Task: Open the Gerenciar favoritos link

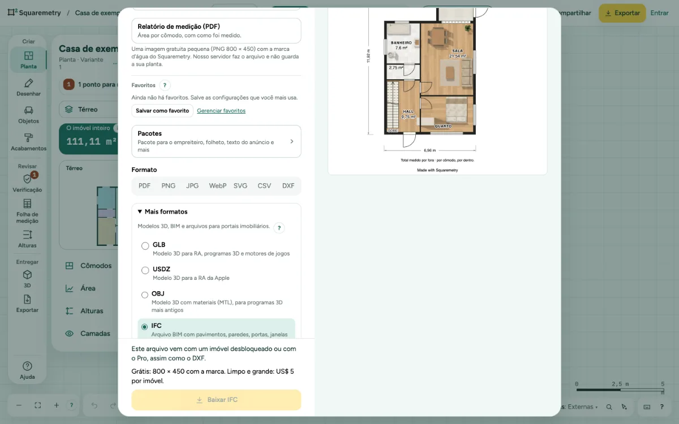Action: point(221,111)
